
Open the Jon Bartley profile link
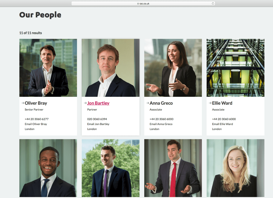(x=98, y=103)
